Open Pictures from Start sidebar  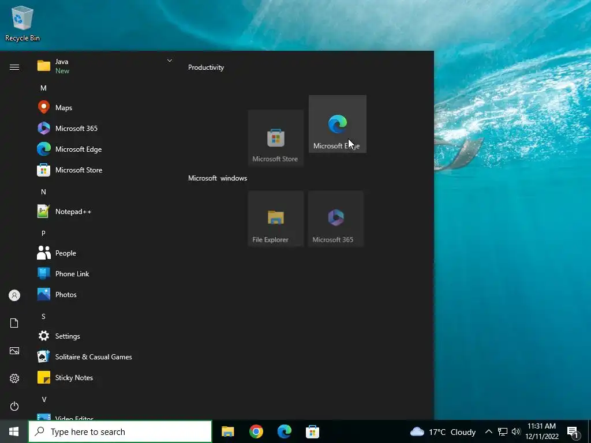tap(14, 351)
